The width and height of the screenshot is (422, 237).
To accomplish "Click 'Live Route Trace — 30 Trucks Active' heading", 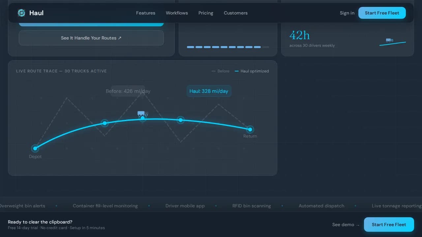I will 61,71.
